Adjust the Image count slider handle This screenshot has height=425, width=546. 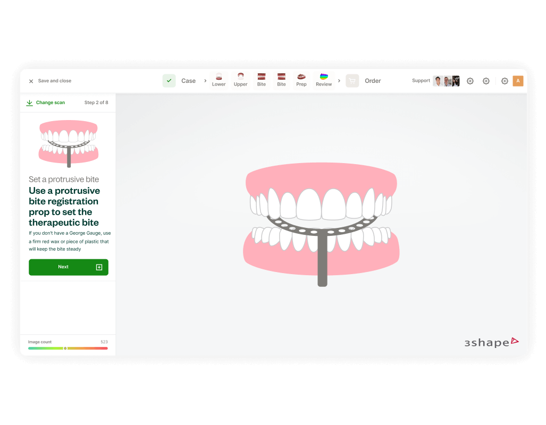coord(65,348)
